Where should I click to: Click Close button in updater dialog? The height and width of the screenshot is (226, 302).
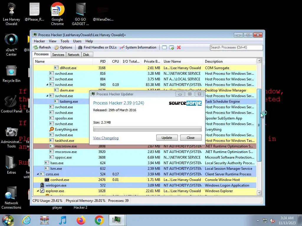(x=191, y=138)
